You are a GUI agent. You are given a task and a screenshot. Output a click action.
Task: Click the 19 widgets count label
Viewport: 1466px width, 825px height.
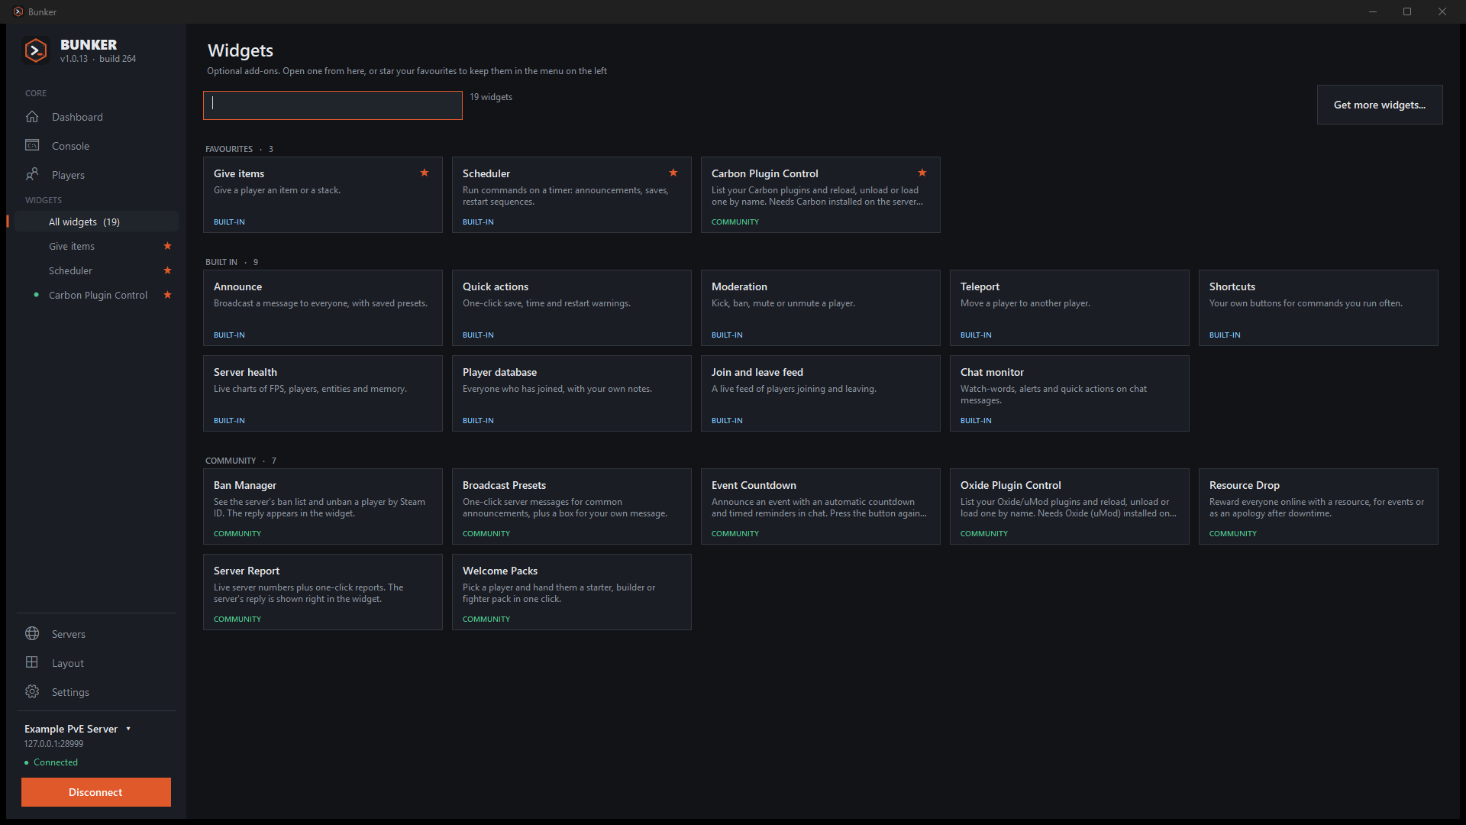pos(491,97)
